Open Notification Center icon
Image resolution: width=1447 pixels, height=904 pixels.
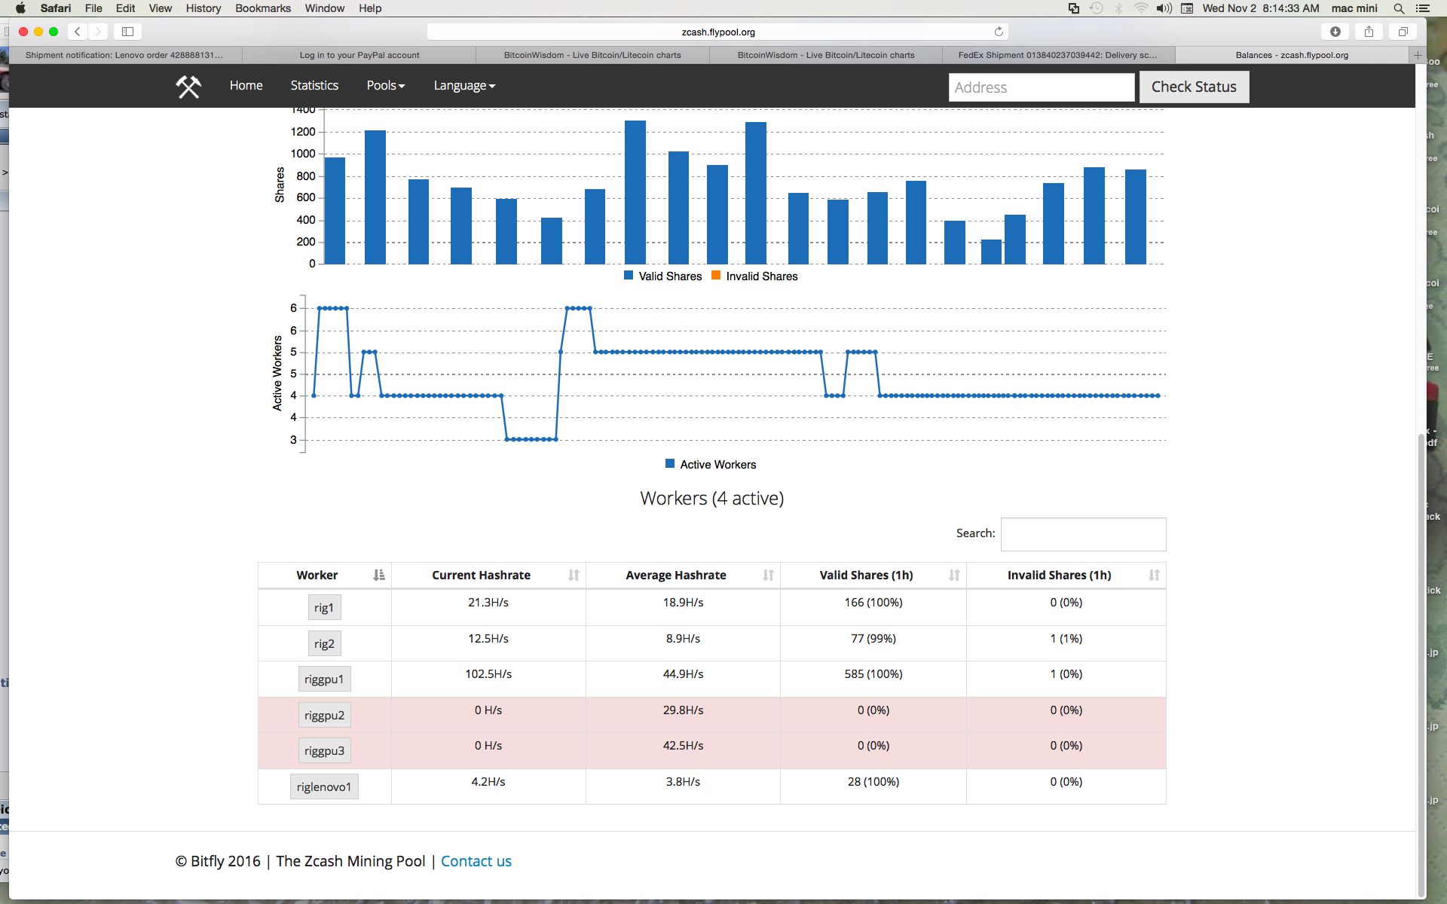click(1423, 8)
